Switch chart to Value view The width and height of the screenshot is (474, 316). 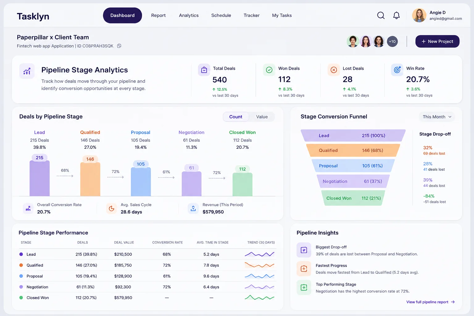(262, 117)
